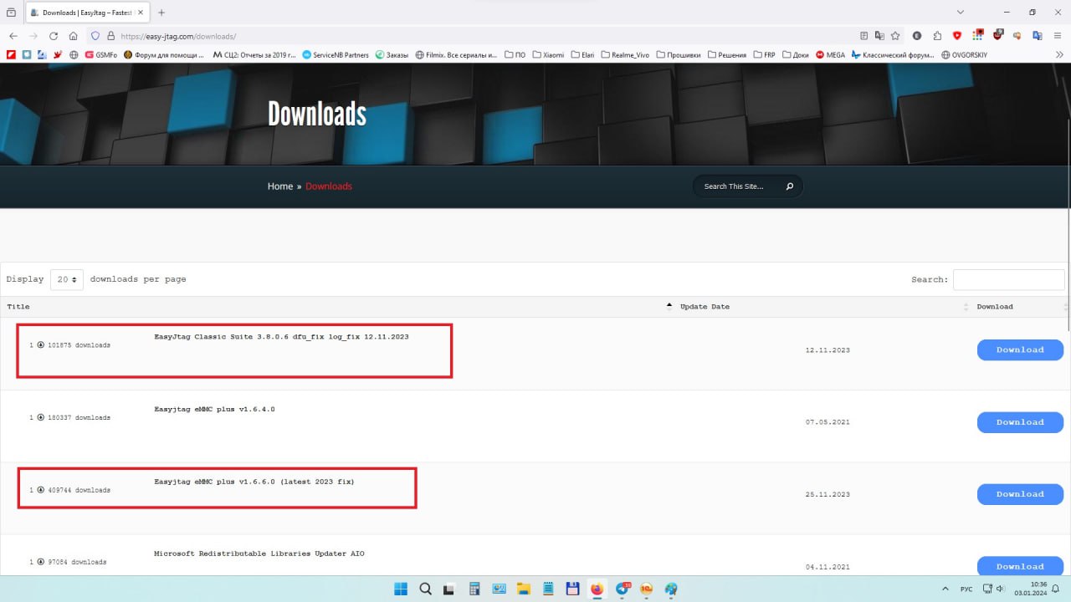Switch to Firefox on the taskbar
The height and width of the screenshot is (602, 1071).
coord(597,589)
